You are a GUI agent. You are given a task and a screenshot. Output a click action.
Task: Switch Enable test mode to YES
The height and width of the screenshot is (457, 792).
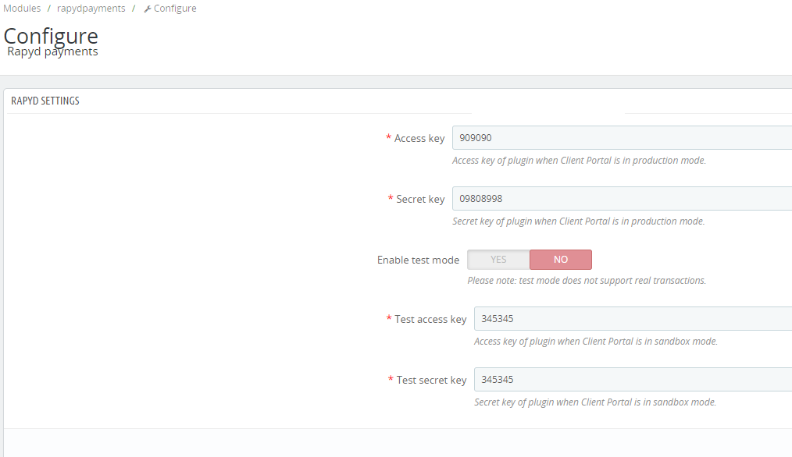498,260
